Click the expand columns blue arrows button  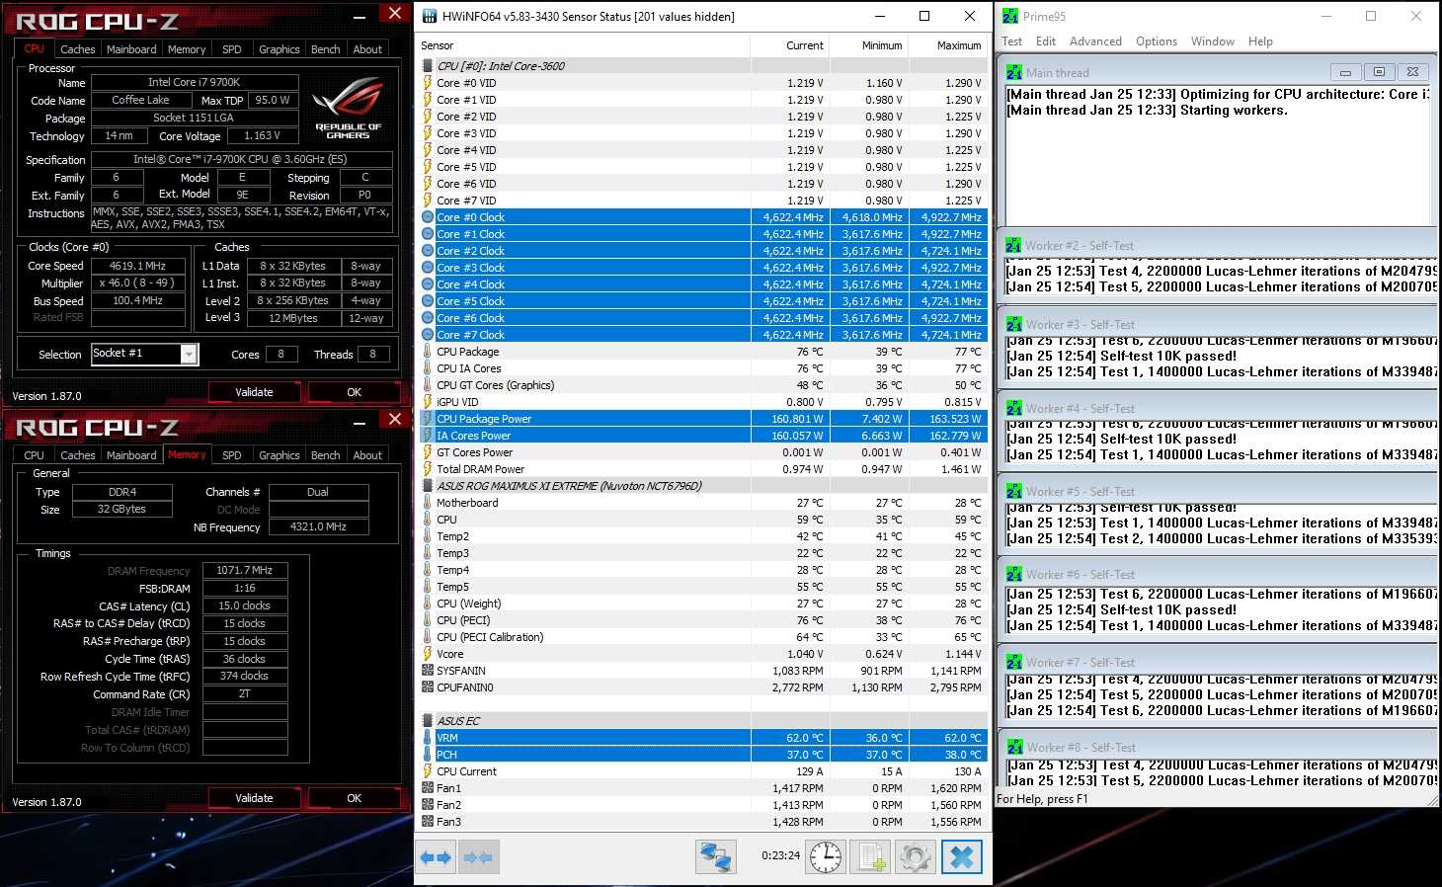click(x=436, y=857)
